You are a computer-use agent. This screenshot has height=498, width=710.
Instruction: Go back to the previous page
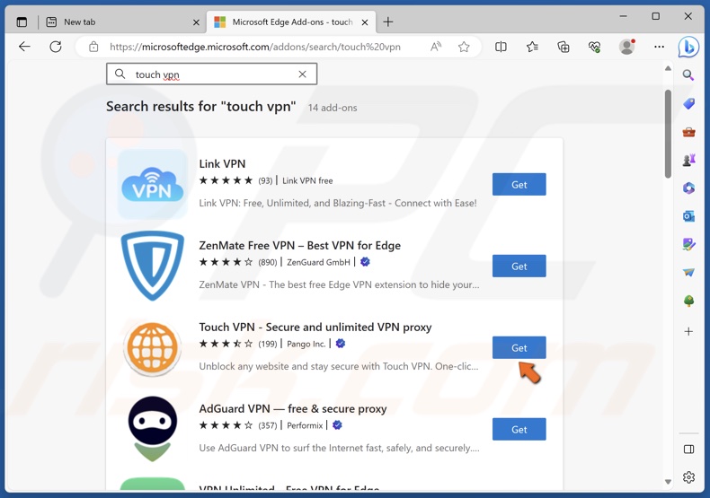[24, 47]
